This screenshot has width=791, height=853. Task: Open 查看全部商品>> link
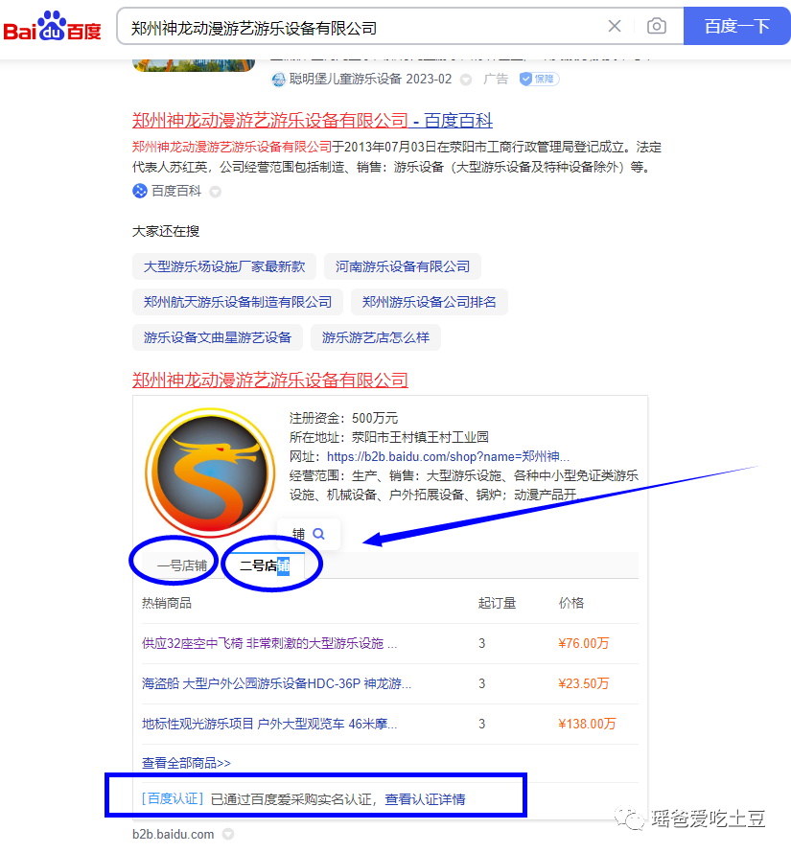[186, 763]
